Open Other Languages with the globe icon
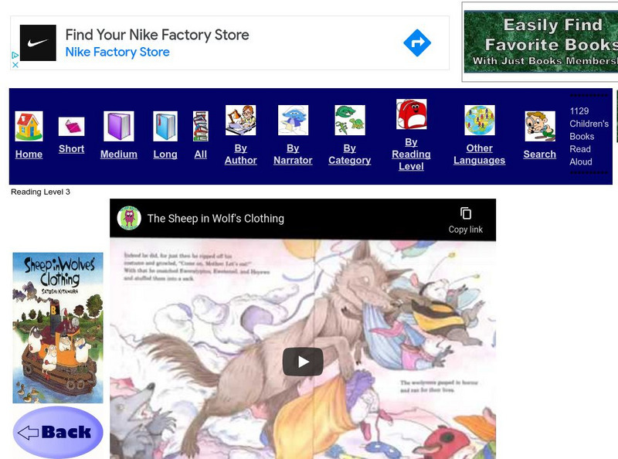The height and width of the screenshot is (459, 618). pyautogui.click(x=480, y=120)
